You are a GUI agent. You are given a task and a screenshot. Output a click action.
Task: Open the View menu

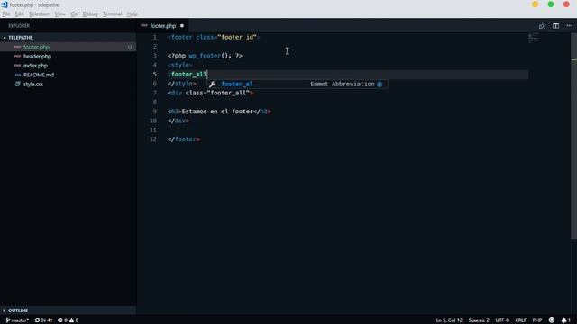click(x=60, y=14)
